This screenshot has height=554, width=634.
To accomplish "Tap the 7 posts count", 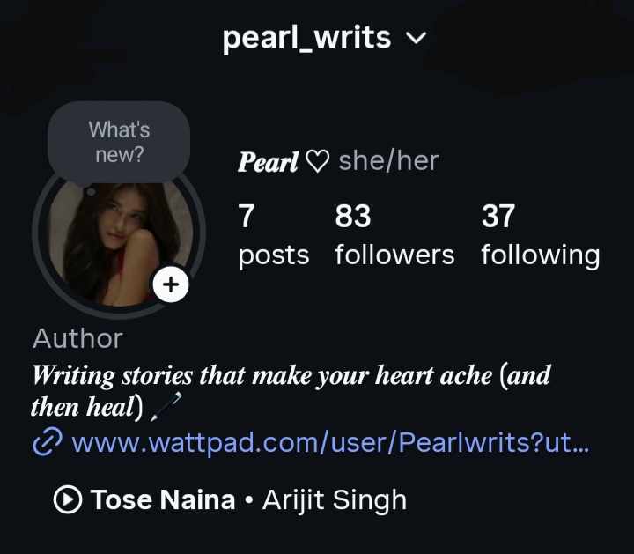I will pos(274,235).
